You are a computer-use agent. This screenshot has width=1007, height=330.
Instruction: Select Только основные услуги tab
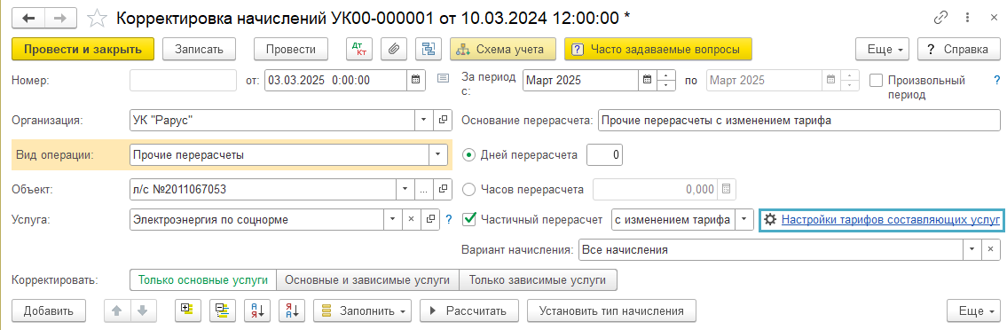click(203, 280)
